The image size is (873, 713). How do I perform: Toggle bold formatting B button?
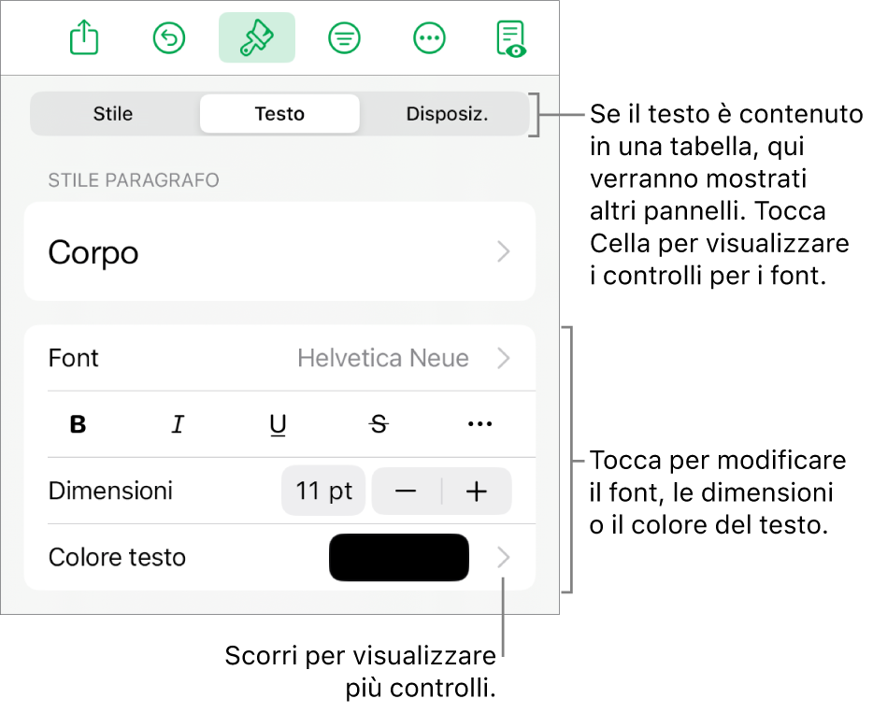pos(78,424)
